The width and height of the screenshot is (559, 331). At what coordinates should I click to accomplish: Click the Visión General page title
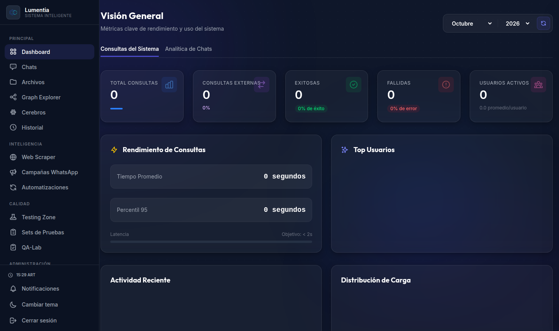pyautogui.click(x=132, y=16)
